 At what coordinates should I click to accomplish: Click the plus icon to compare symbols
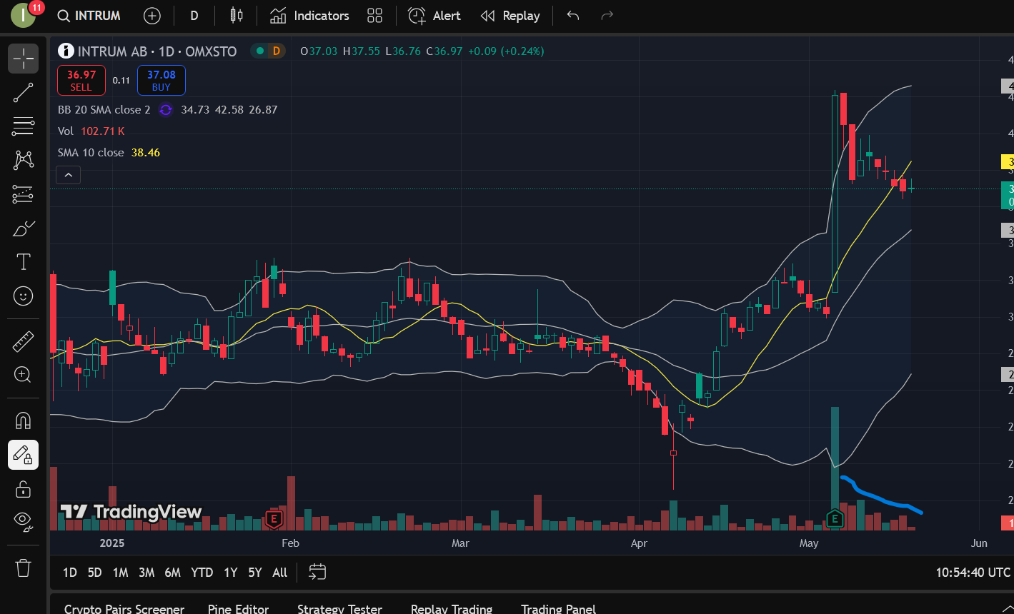(x=152, y=16)
